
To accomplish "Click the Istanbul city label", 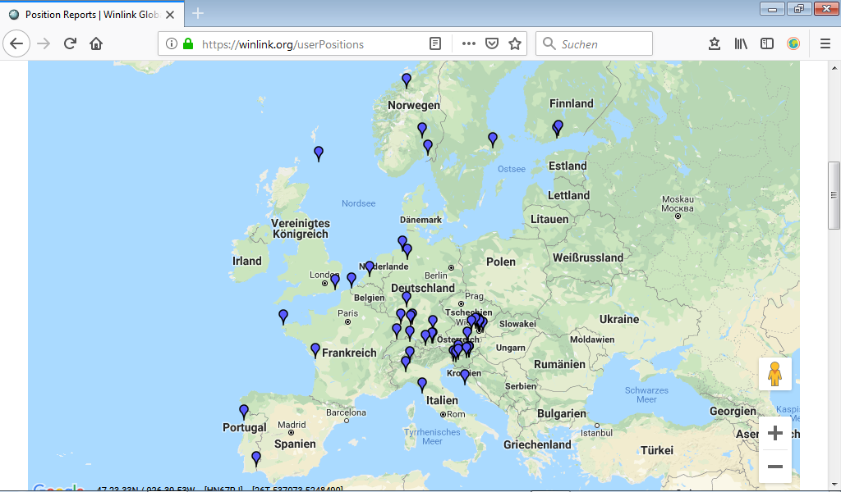I will tap(596, 433).
